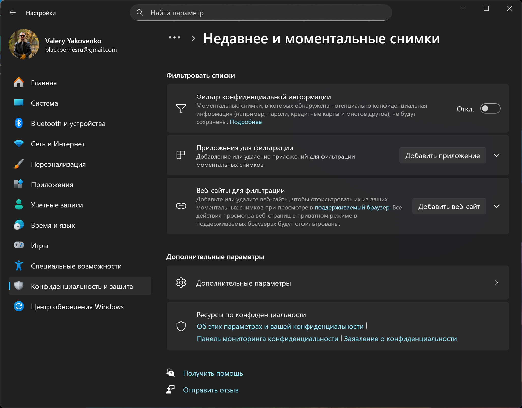Toggle the confidential information filter switch
Screen dimensions: 522x408
(x=490, y=109)
